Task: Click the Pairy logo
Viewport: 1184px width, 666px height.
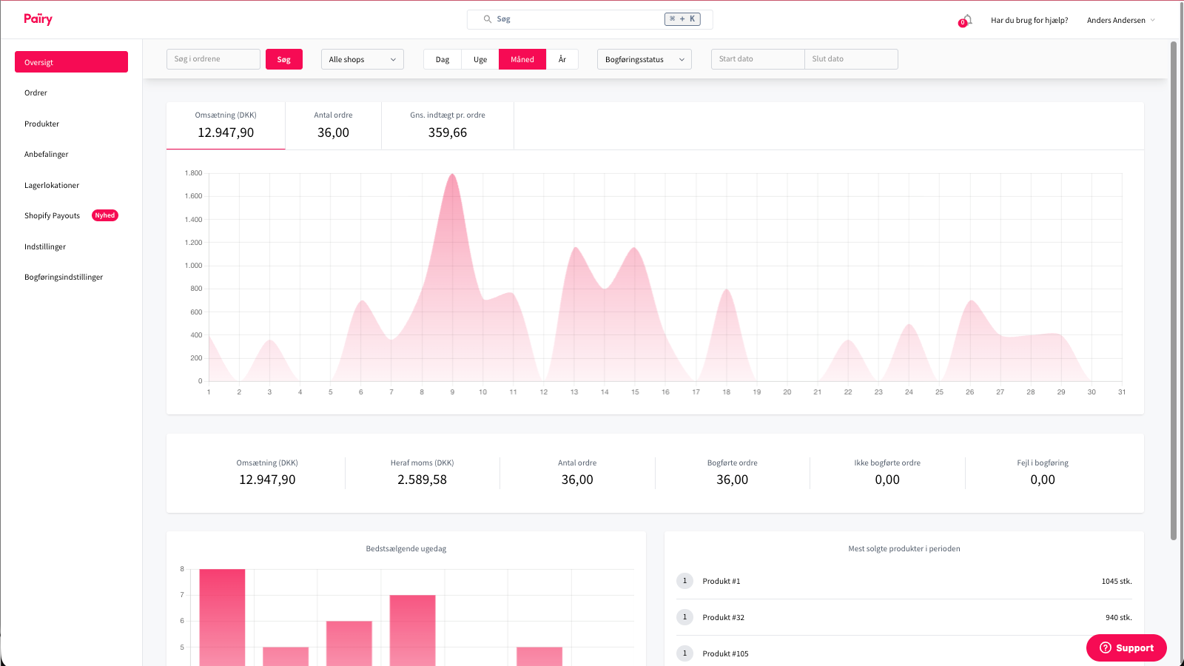Action: tap(36, 18)
